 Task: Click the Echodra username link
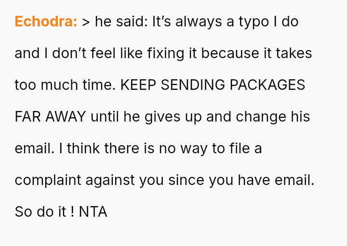coord(46,22)
